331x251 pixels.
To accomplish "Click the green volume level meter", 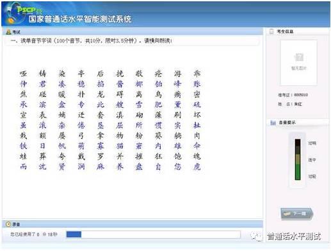I will coord(298,159).
